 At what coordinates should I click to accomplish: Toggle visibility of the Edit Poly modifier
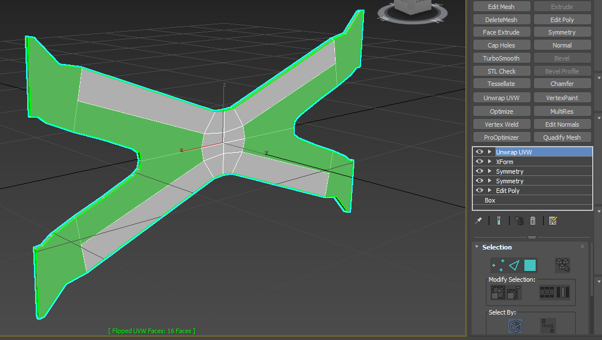coord(479,191)
